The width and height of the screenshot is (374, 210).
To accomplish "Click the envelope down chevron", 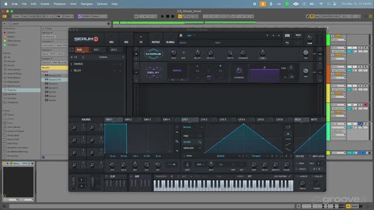I will coord(177,150).
